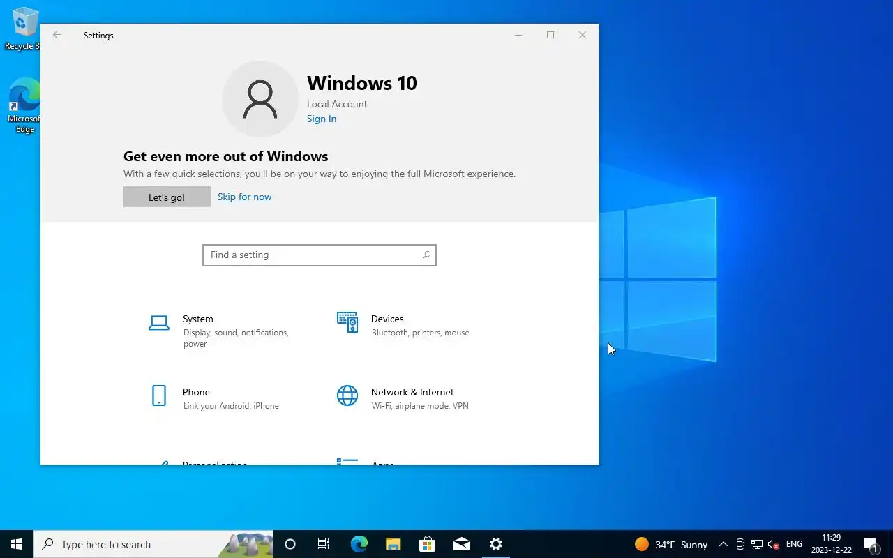
Task: Minimize the Settings window
Action: tap(518, 35)
